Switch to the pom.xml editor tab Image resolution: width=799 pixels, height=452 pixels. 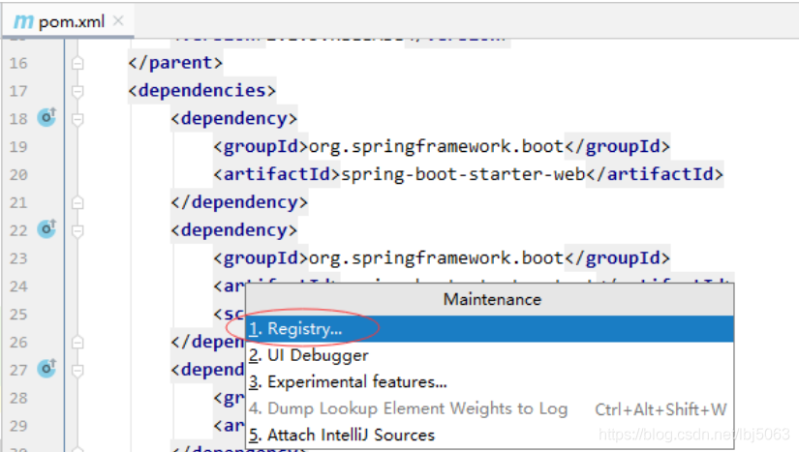[x=68, y=21]
